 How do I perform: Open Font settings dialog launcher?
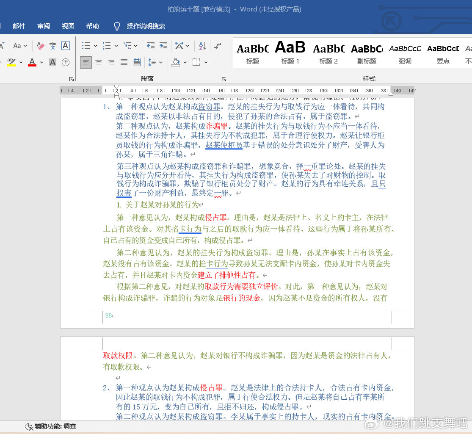(x=72, y=79)
